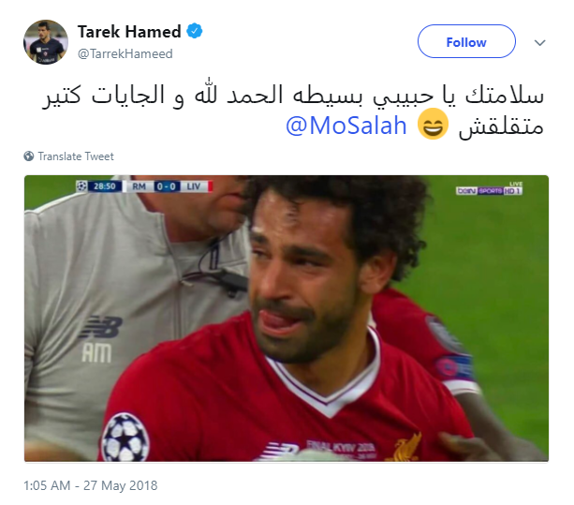Open the @TarrekHameed handle
The width and height of the screenshot is (574, 505).
coord(125,53)
